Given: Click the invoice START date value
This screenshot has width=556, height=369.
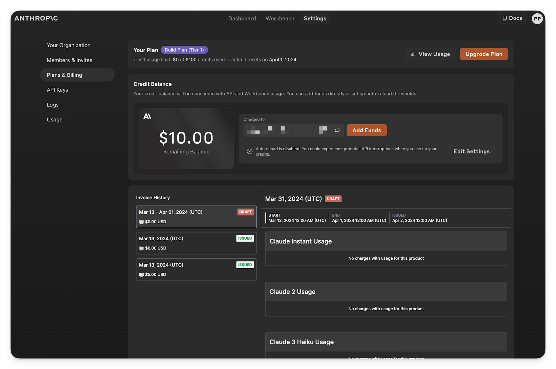Looking at the screenshot, I should (297, 220).
